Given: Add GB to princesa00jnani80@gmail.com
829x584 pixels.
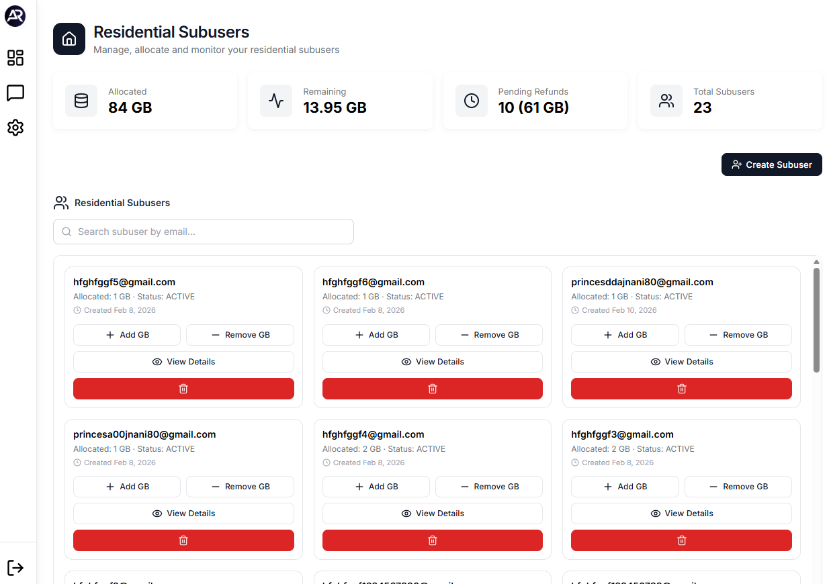Looking at the screenshot, I should 127,487.
